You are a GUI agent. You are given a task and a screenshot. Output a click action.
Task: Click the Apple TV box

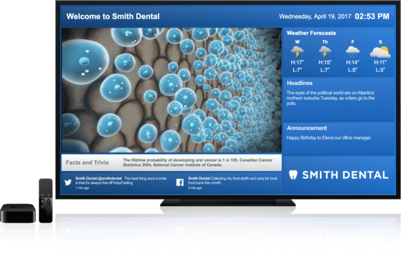click(18, 213)
